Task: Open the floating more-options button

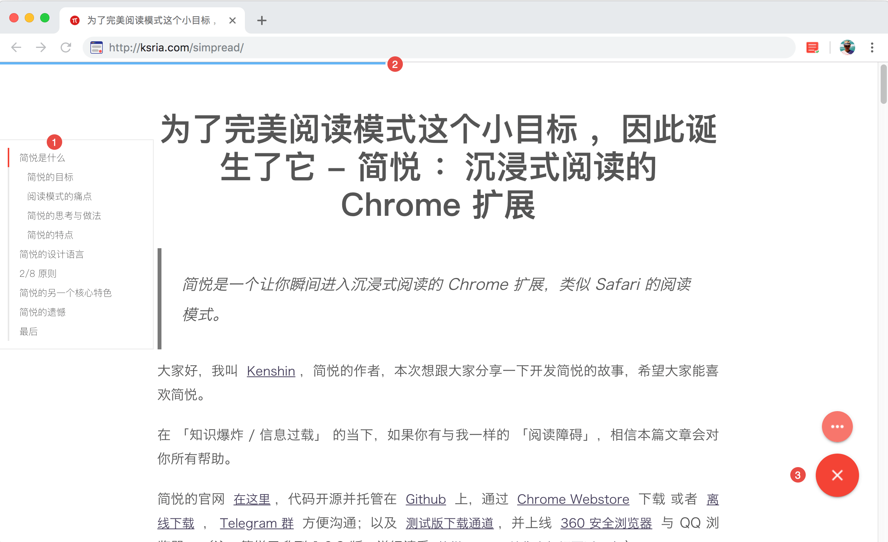Action: click(837, 426)
